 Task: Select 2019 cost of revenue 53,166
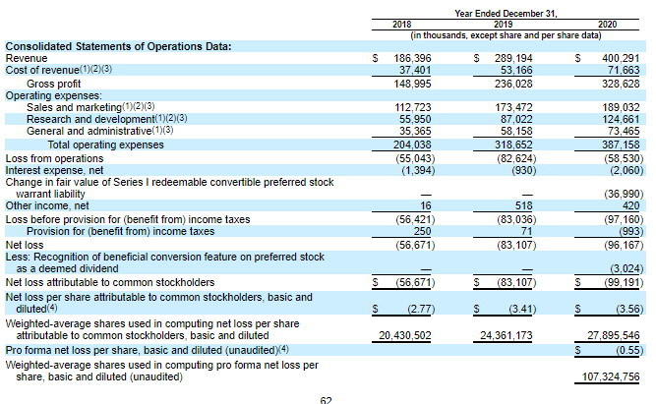[516, 70]
